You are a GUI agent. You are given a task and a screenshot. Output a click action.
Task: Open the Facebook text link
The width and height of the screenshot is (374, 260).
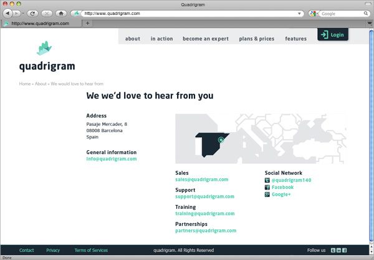(282, 187)
